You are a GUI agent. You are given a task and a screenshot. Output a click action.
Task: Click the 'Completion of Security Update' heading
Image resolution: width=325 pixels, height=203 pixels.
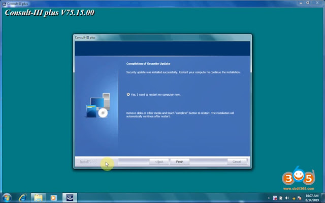tap(148, 64)
